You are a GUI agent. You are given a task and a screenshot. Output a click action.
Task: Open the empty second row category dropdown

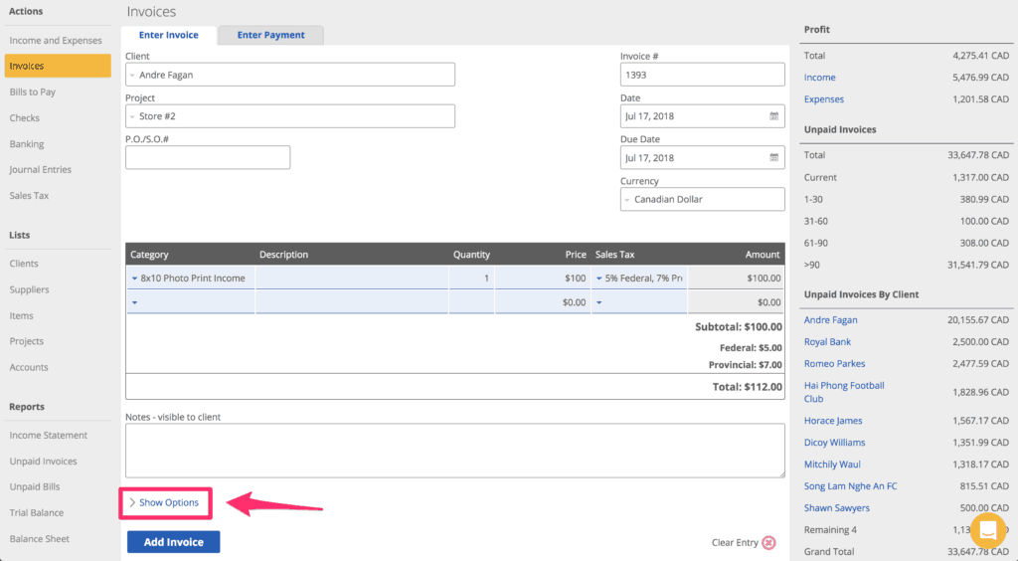[x=135, y=302]
